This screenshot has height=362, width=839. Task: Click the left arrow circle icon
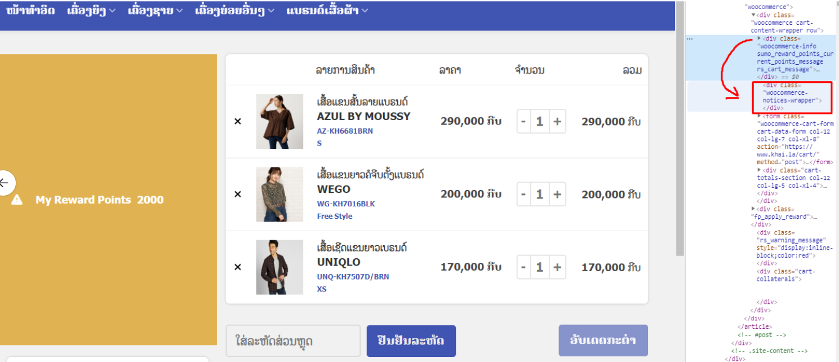(5, 183)
